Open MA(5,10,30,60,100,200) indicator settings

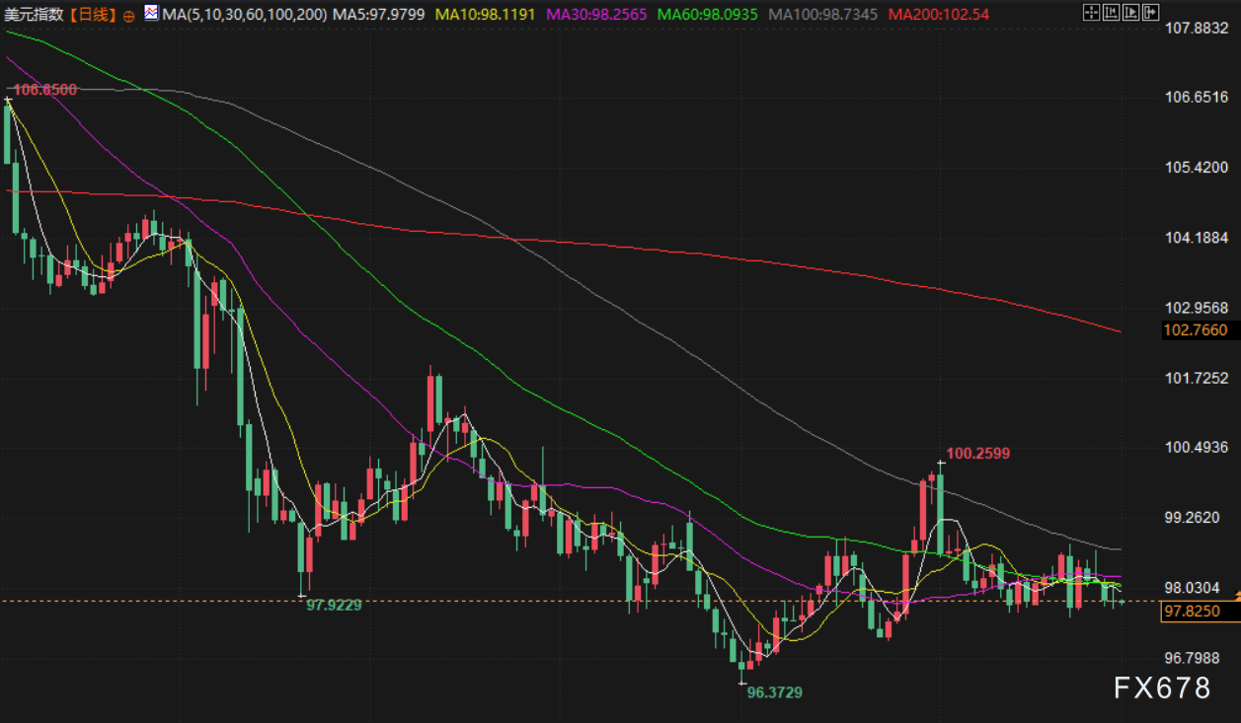coord(244,15)
